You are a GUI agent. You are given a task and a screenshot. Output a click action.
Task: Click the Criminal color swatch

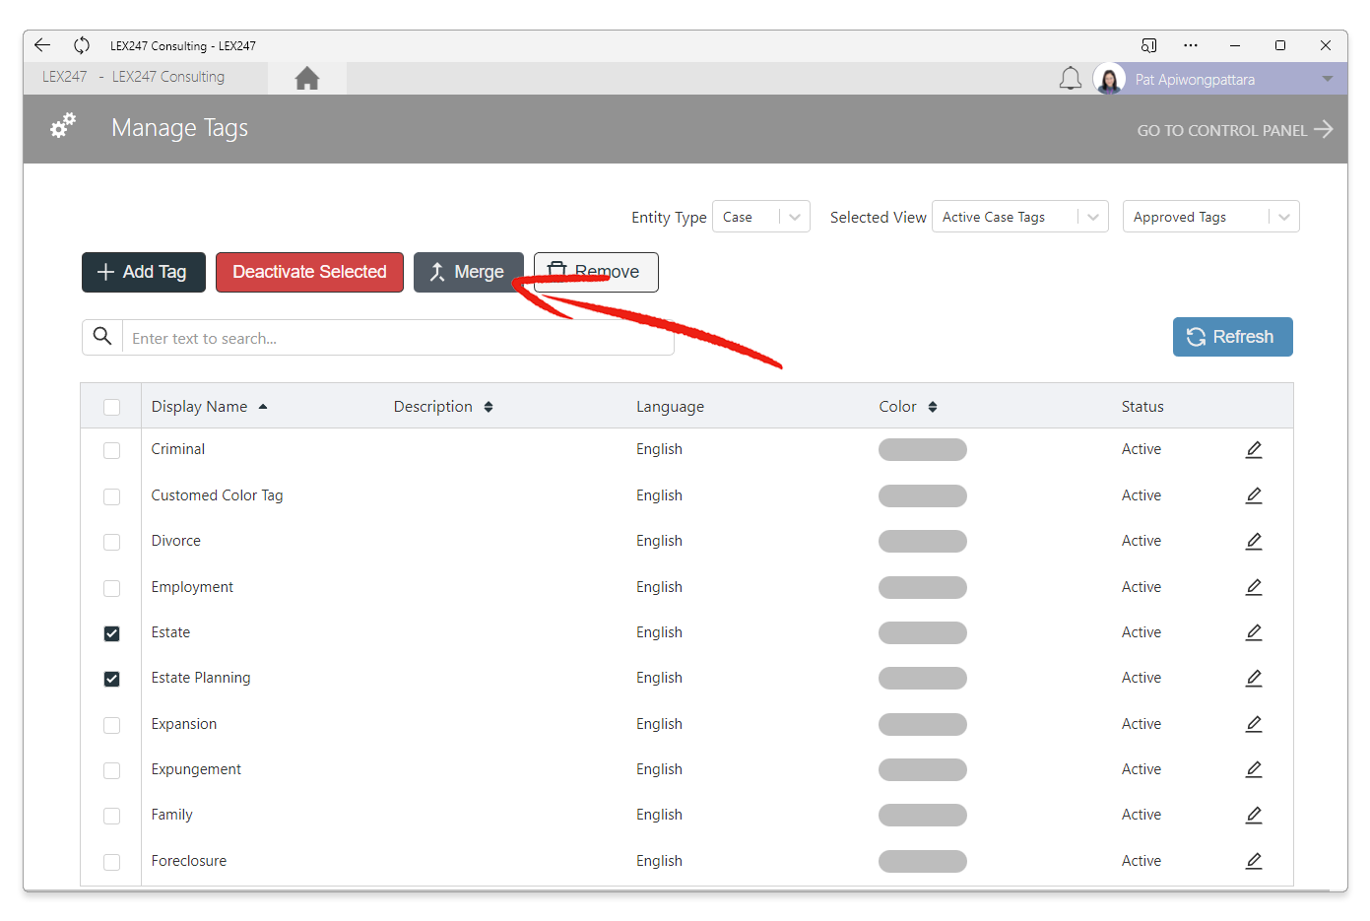(923, 450)
